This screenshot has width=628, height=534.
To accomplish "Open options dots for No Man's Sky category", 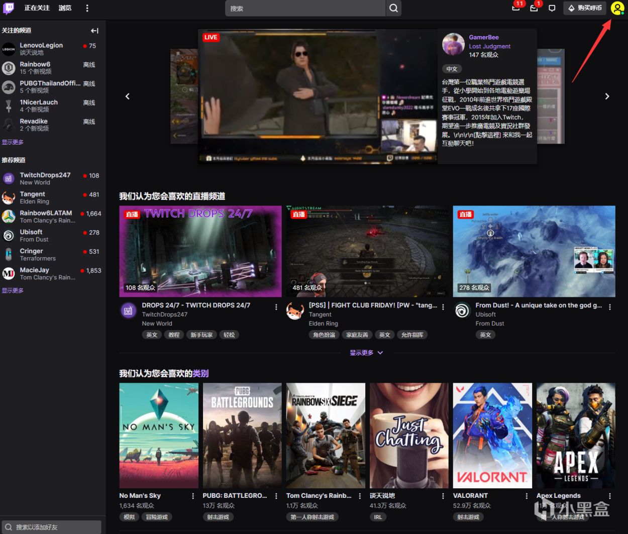I will pyautogui.click(x=193, y=496).
